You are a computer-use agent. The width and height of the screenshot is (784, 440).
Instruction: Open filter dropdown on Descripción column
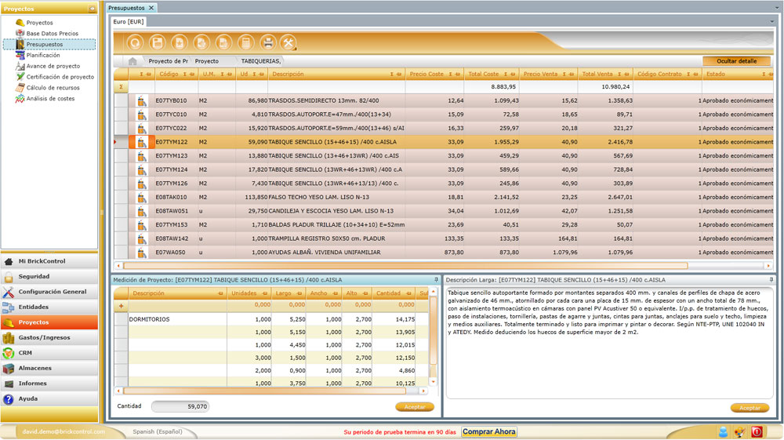click(x=399, y=74)
